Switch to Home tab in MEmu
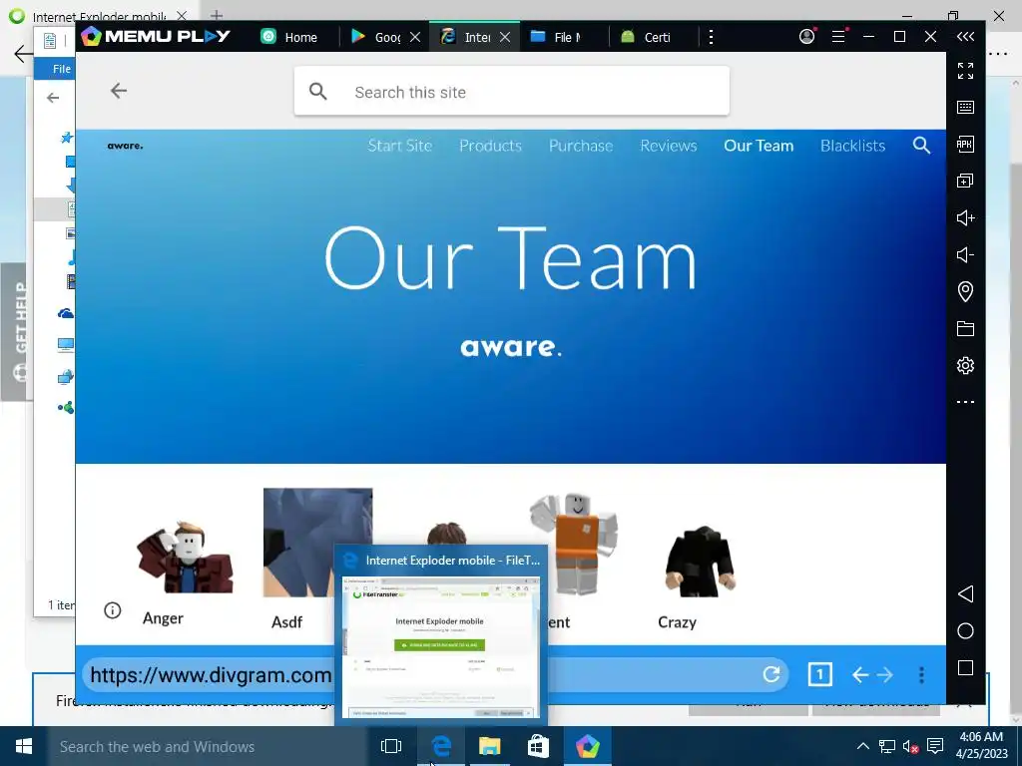The width and height of the screenshot is (1022, 766). [x=288, y=37]
